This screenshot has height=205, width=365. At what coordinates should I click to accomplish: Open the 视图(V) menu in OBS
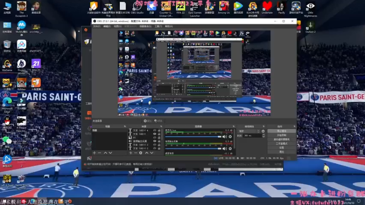[118, 26]
